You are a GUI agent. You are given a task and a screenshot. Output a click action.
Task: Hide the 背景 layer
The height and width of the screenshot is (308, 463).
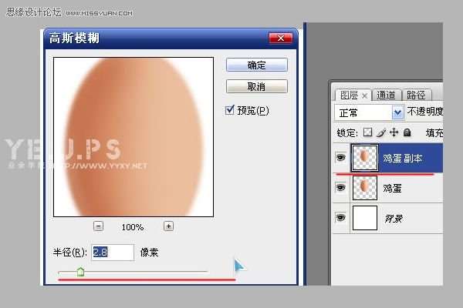coord(340,219)
